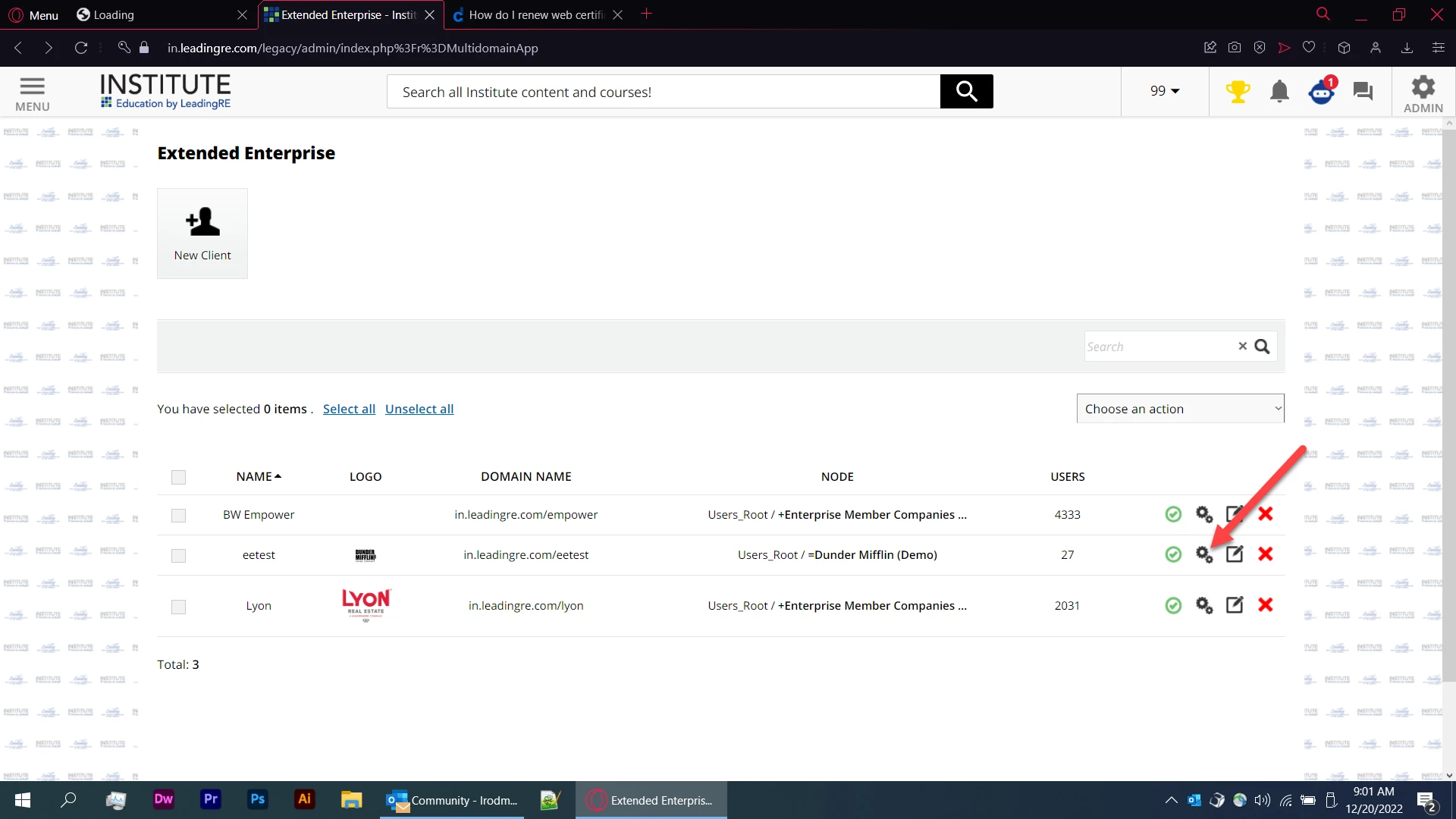Click the Select all link
Viewport: 1456px width, 819px height.
[349, 409]
